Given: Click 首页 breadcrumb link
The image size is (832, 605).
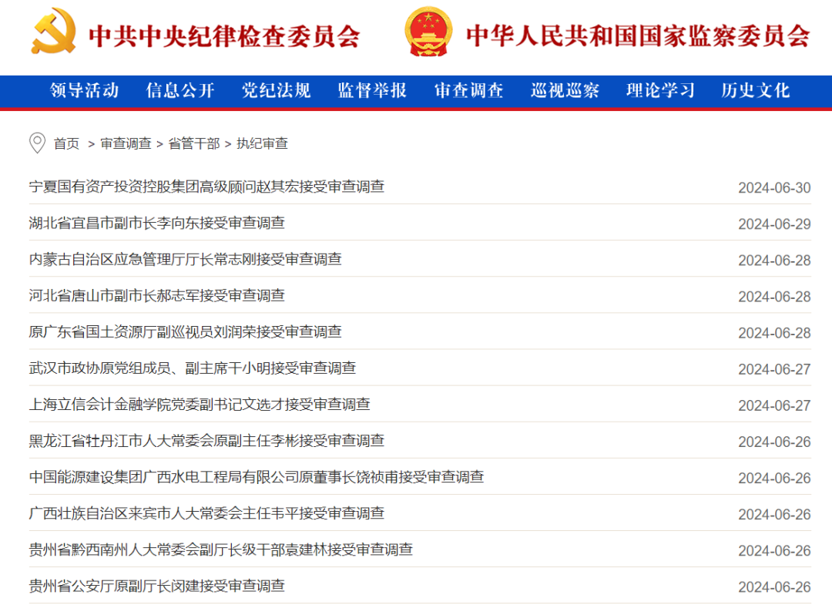Looking at the screenshot, I should point(66,144).
